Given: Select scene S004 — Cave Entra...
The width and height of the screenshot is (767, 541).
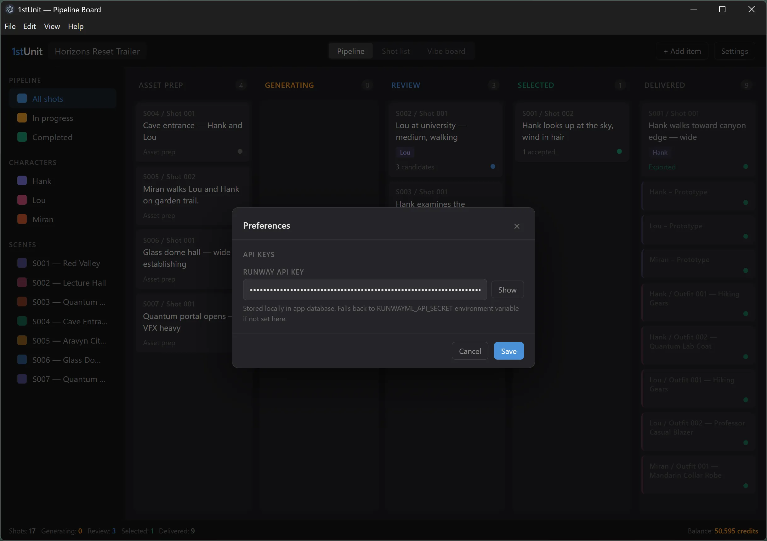Looking at the screenshot, I should pyautogui.click(x=62, y=322).
